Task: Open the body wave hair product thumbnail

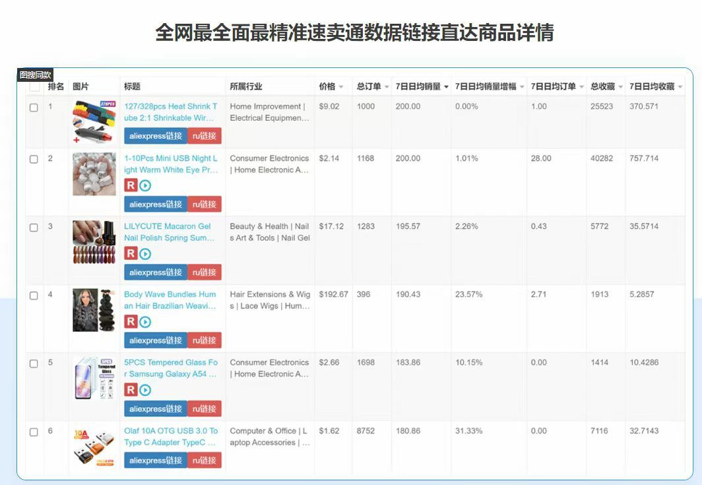Action: pos(94,310)
